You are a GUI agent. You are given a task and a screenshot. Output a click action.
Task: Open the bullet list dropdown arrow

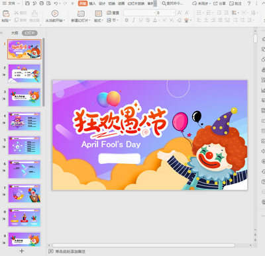(x=203, y=13)
